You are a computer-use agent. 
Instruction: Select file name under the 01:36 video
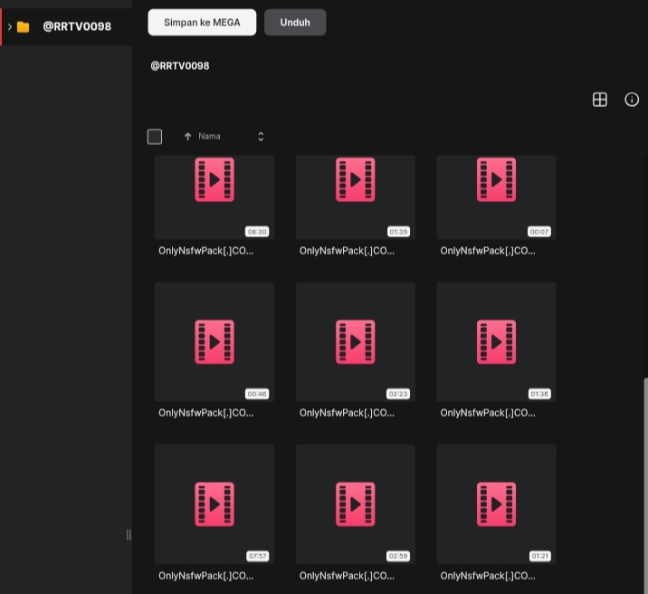[x=488, y=413]
